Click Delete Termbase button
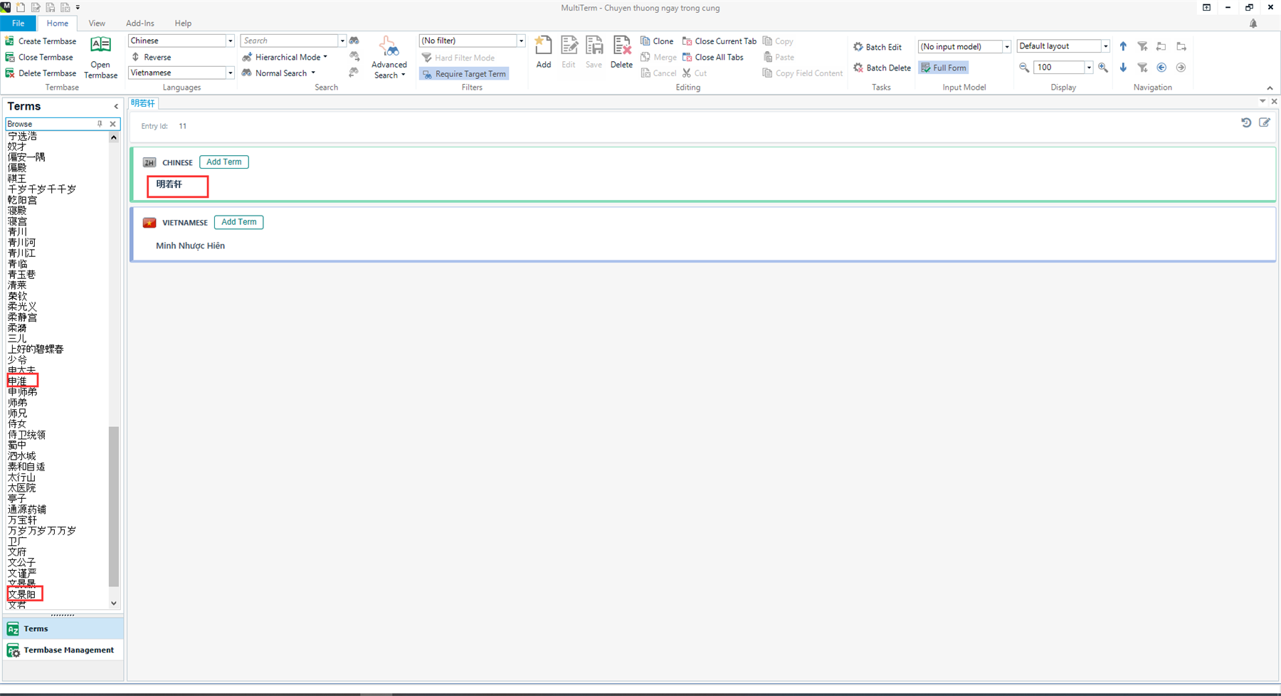This screenshot has width=1281, height=696. [x=41, y=73]
